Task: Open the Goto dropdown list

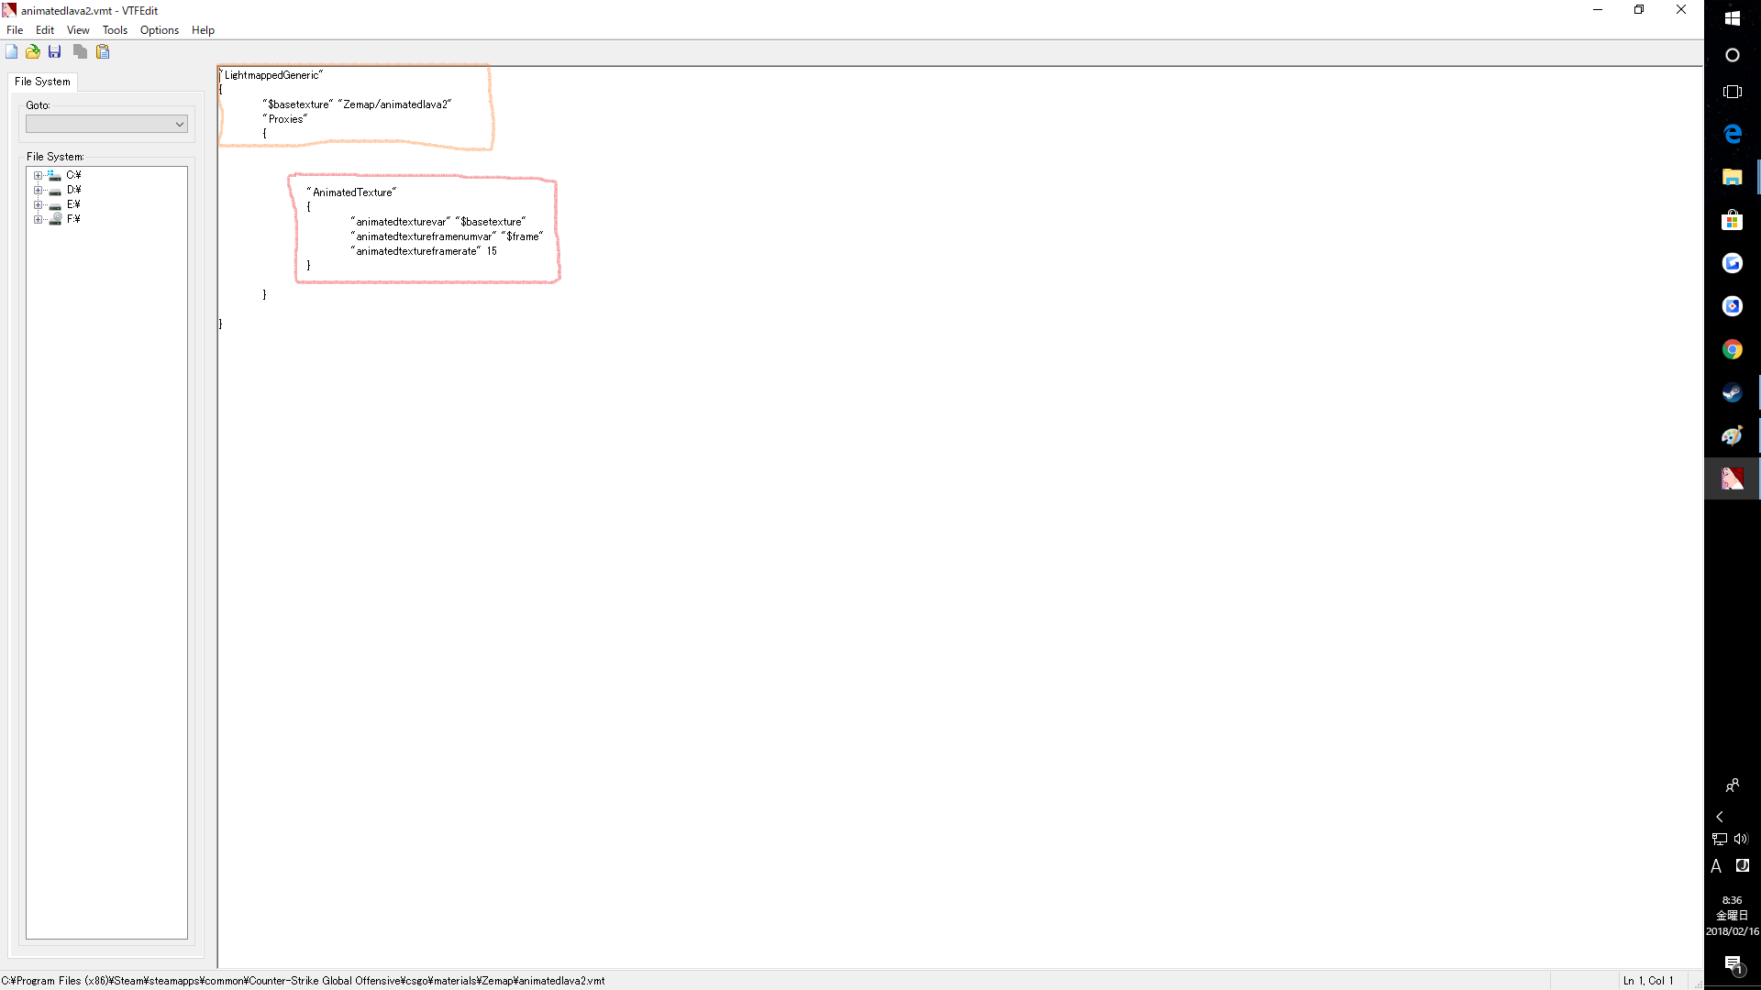Action: click(x=180, y=124)
